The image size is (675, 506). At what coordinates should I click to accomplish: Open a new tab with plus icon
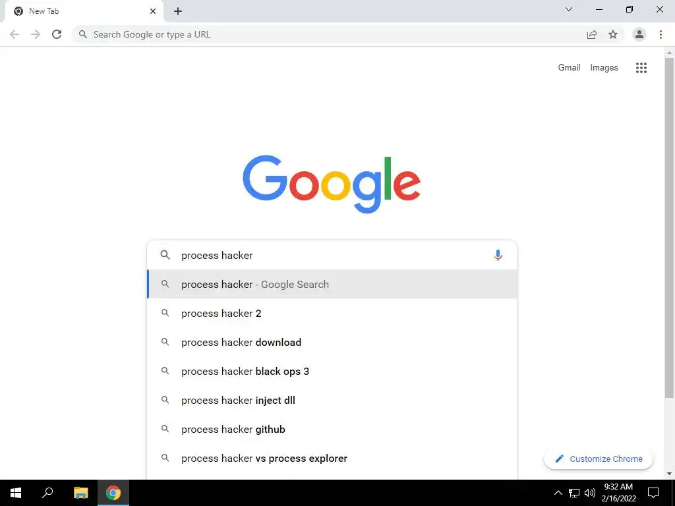tap(178, 11)
